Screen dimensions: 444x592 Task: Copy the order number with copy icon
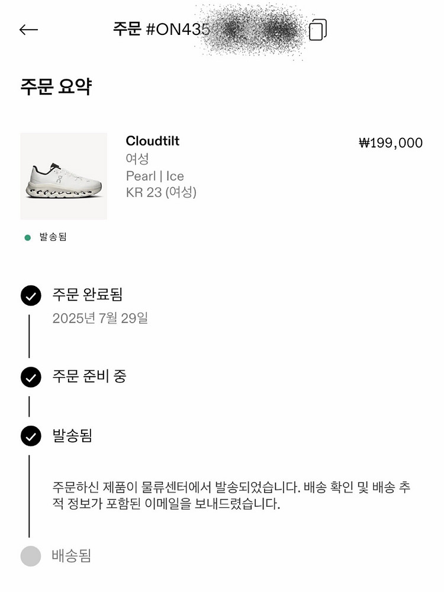[318, 30]
